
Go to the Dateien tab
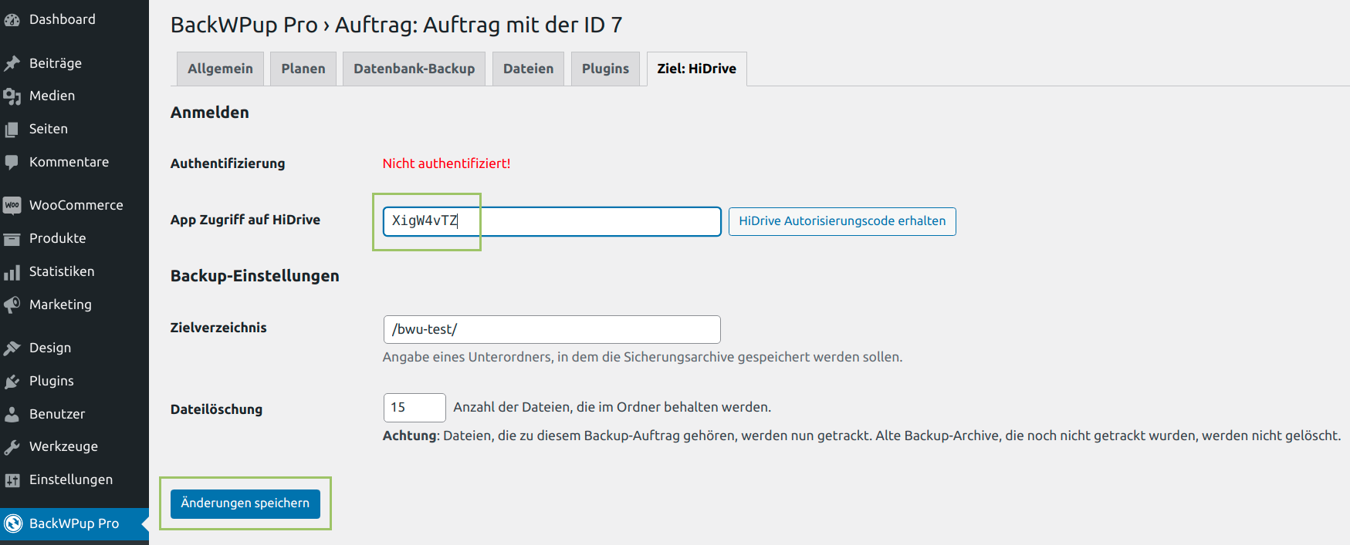tap(528, 69)
